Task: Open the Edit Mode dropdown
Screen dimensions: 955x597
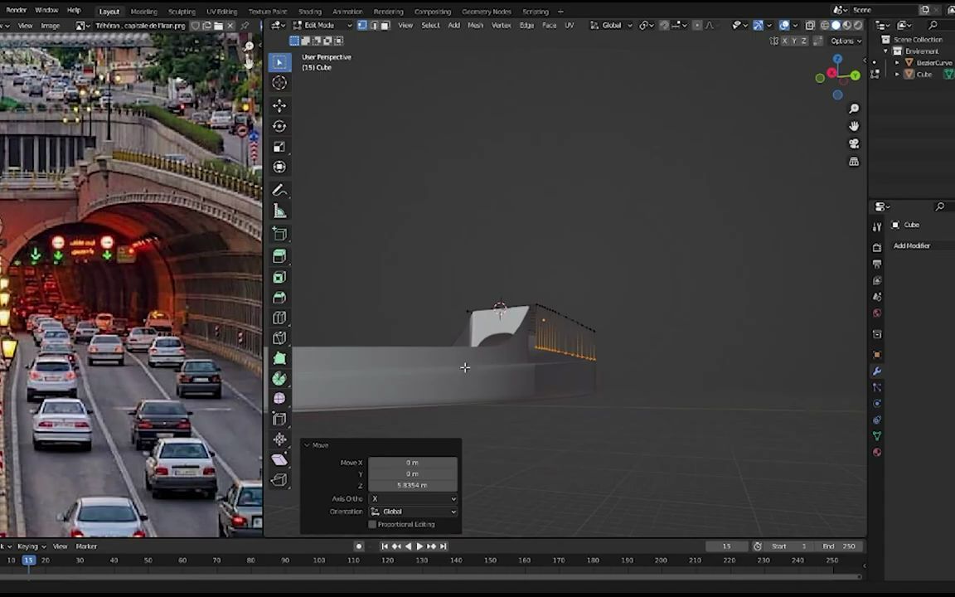Action: tap(318, 25)
